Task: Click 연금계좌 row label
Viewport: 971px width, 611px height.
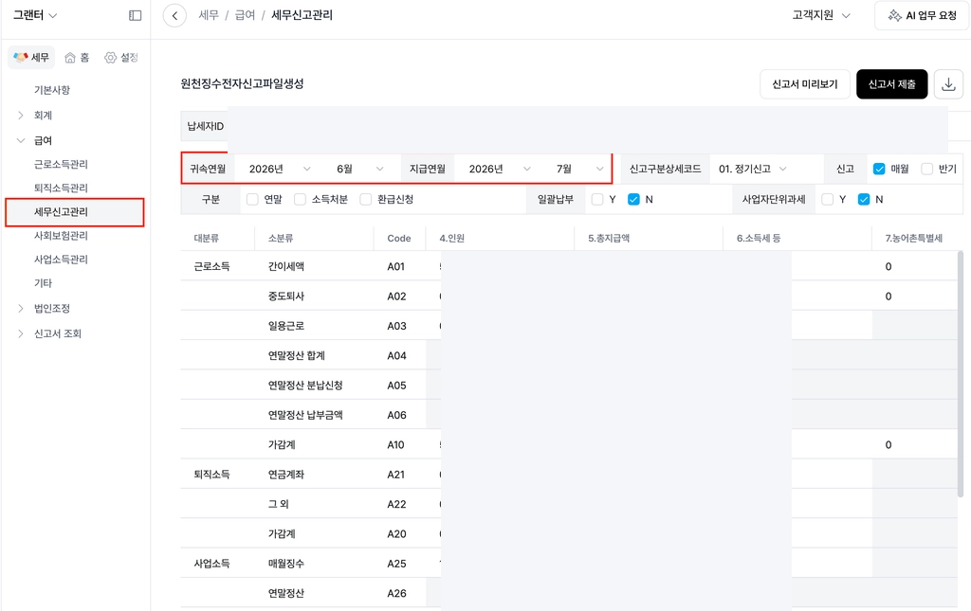Action: click(x=286, y=475)
